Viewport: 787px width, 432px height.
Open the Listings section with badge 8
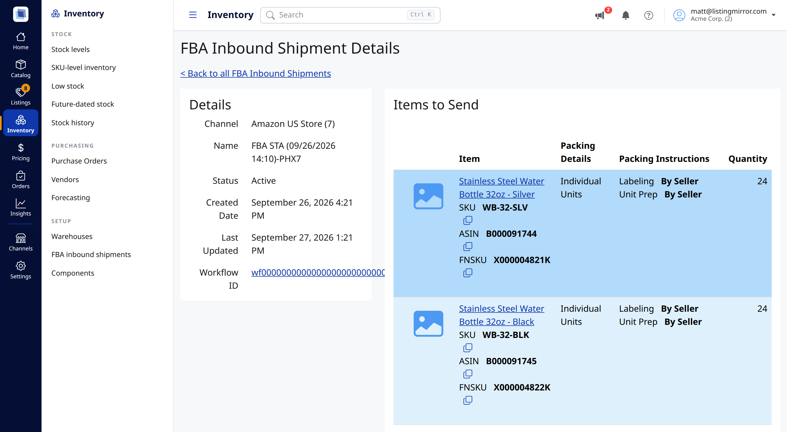[x=20, y=95]
